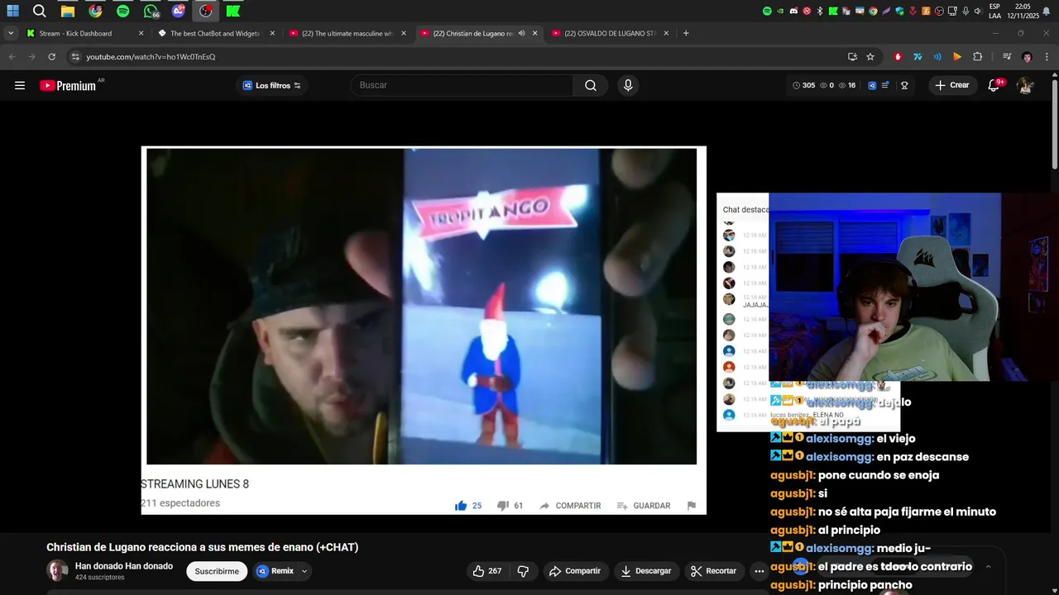The height and width of the screenshot is (595, 1059).
Task: Bookmark this page with star icon
Action: 870,57
